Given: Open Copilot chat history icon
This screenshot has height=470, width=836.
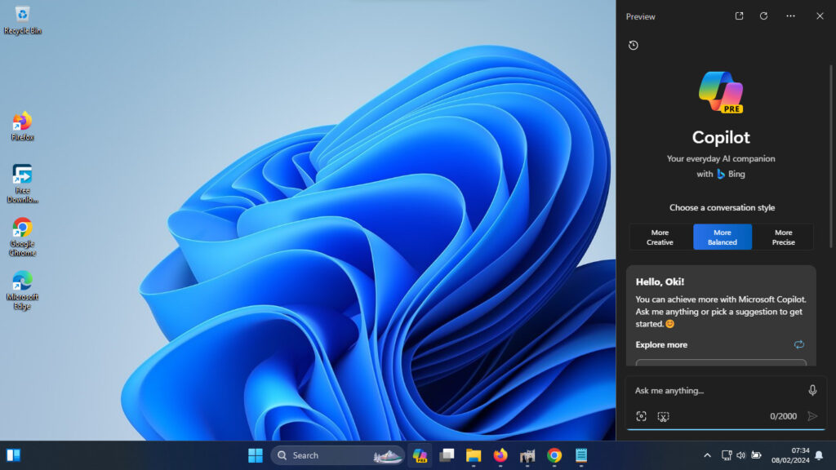Looking at the screenshot, I should [x=634, y=46].
